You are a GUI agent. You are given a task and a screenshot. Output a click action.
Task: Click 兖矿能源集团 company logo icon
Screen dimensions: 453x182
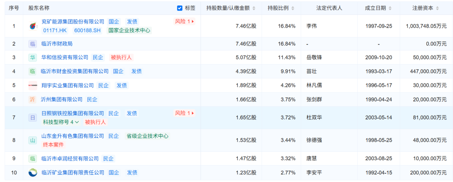[33, 26]
